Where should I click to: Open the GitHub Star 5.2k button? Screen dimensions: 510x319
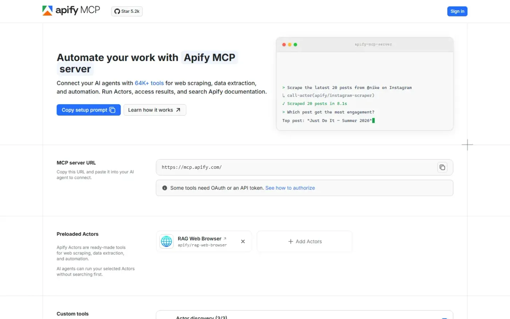[x=127, y=11]
